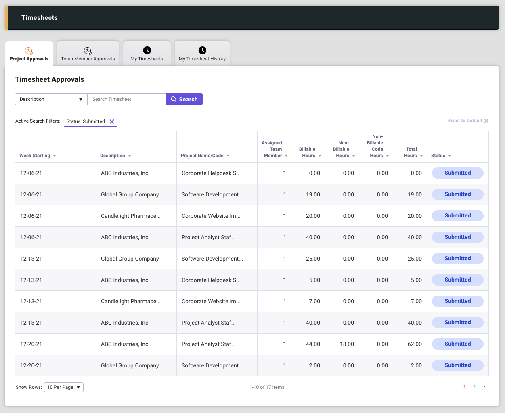
Task: Open the Description search field dropdown
Action: coord(51,99)
